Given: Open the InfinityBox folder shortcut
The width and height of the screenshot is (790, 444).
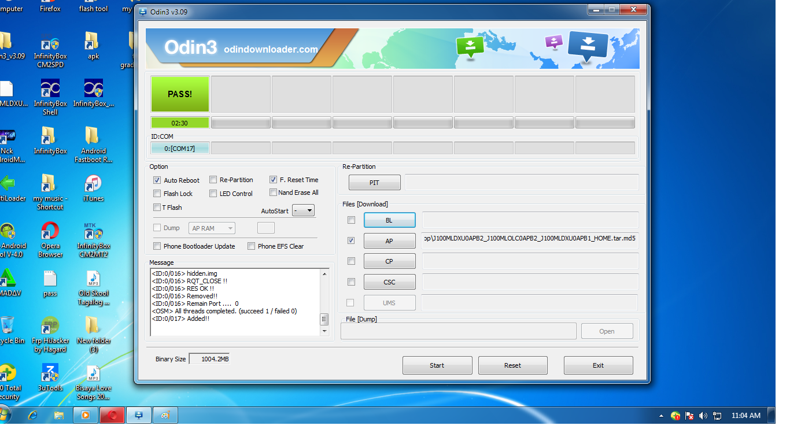Looking at the screenshot, I should tap(50, 141).
